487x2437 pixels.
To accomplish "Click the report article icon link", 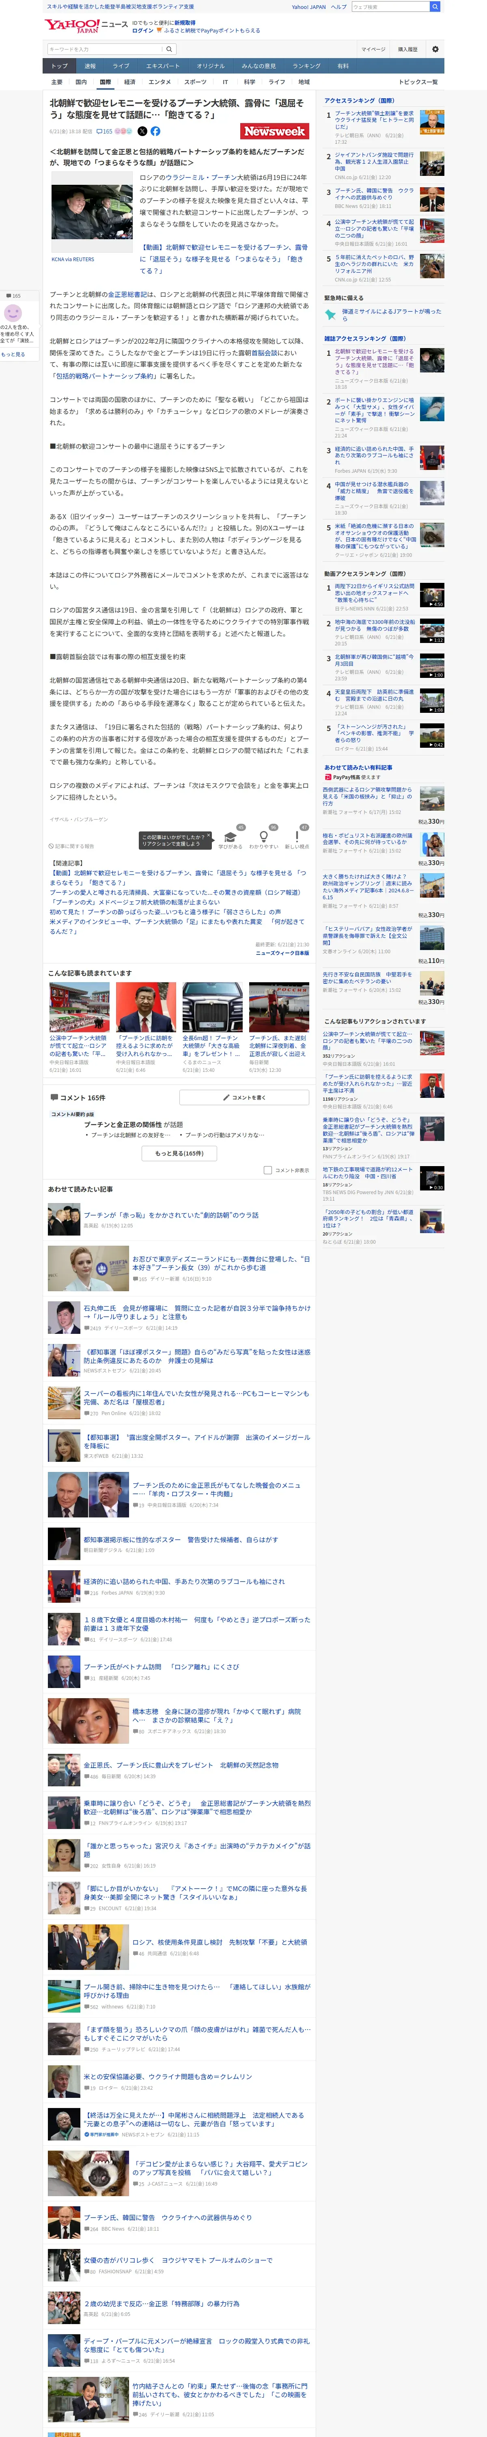I will point(72,846).
